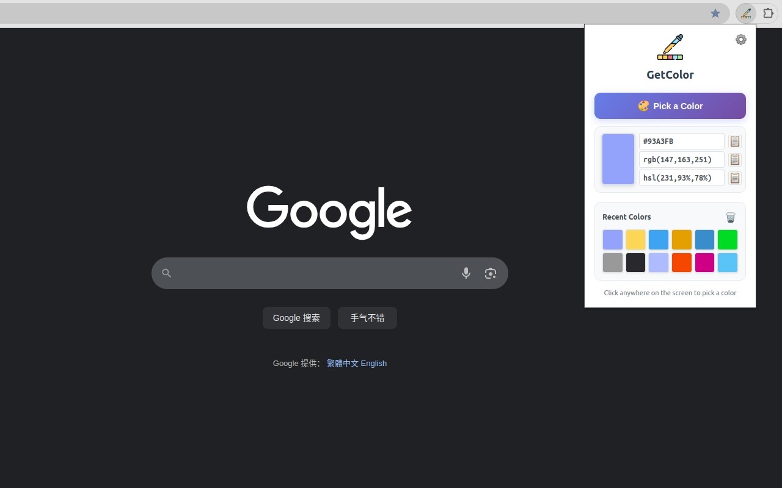Open GetColor settings gear
782x488 pixels.
pyautogui.click(x=740, y=40)
